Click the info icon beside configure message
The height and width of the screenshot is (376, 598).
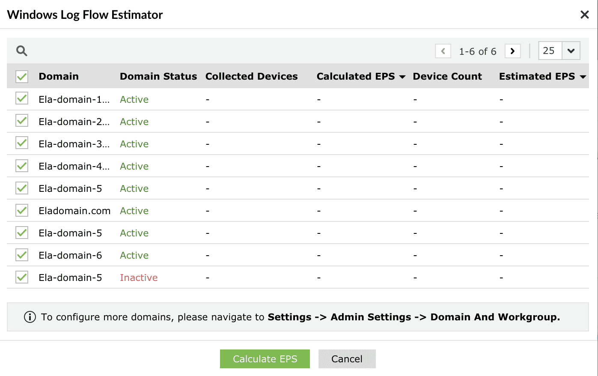[30, 317]
